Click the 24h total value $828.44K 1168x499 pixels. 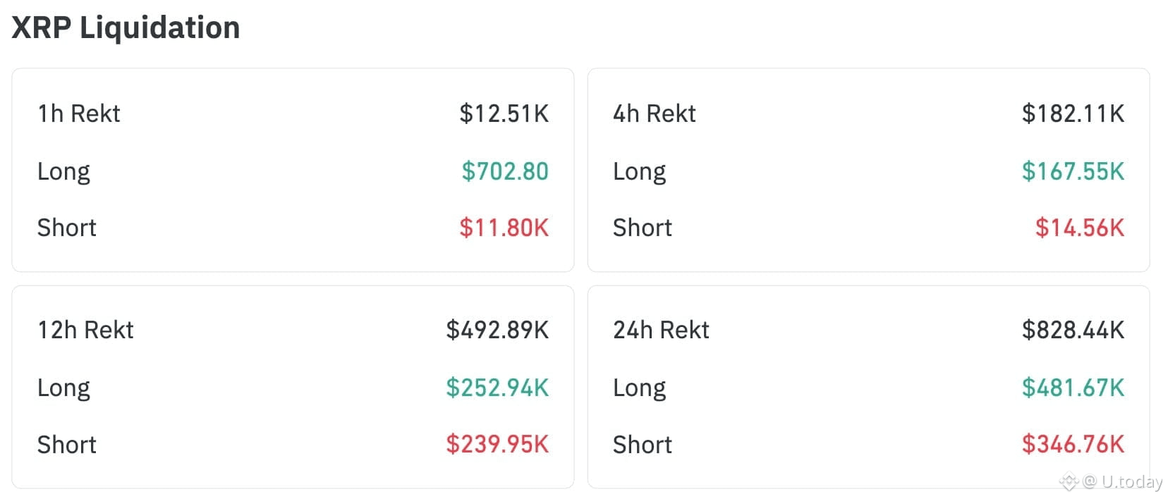[x=1073, y=330]
